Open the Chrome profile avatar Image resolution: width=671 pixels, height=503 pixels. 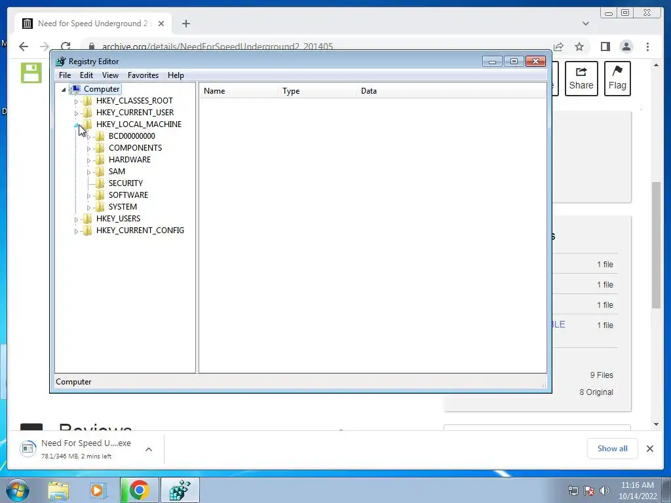pos(626,47)
